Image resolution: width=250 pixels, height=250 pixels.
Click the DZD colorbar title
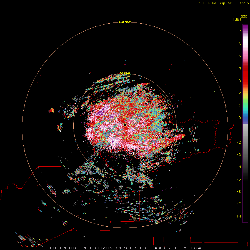pos(244,17)
